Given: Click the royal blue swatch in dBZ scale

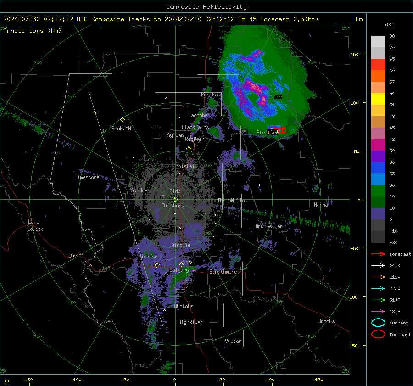Looking at the screenshot, I should point(378,168).
